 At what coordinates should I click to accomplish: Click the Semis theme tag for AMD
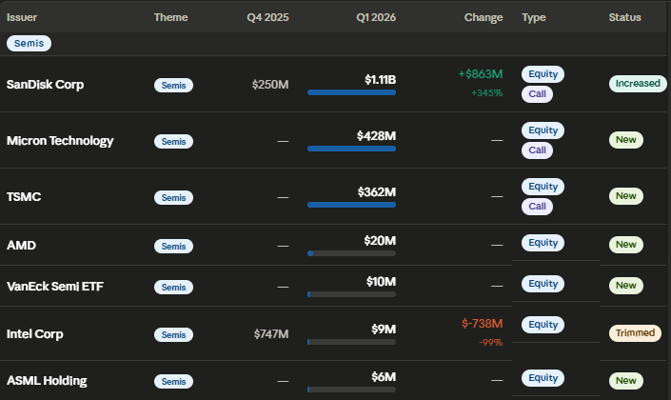tap(173, 247)
